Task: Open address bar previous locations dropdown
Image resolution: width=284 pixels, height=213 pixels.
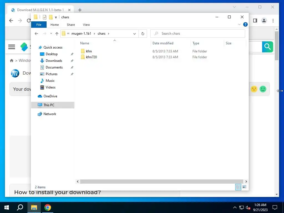Action: click(x=135, y=34)
